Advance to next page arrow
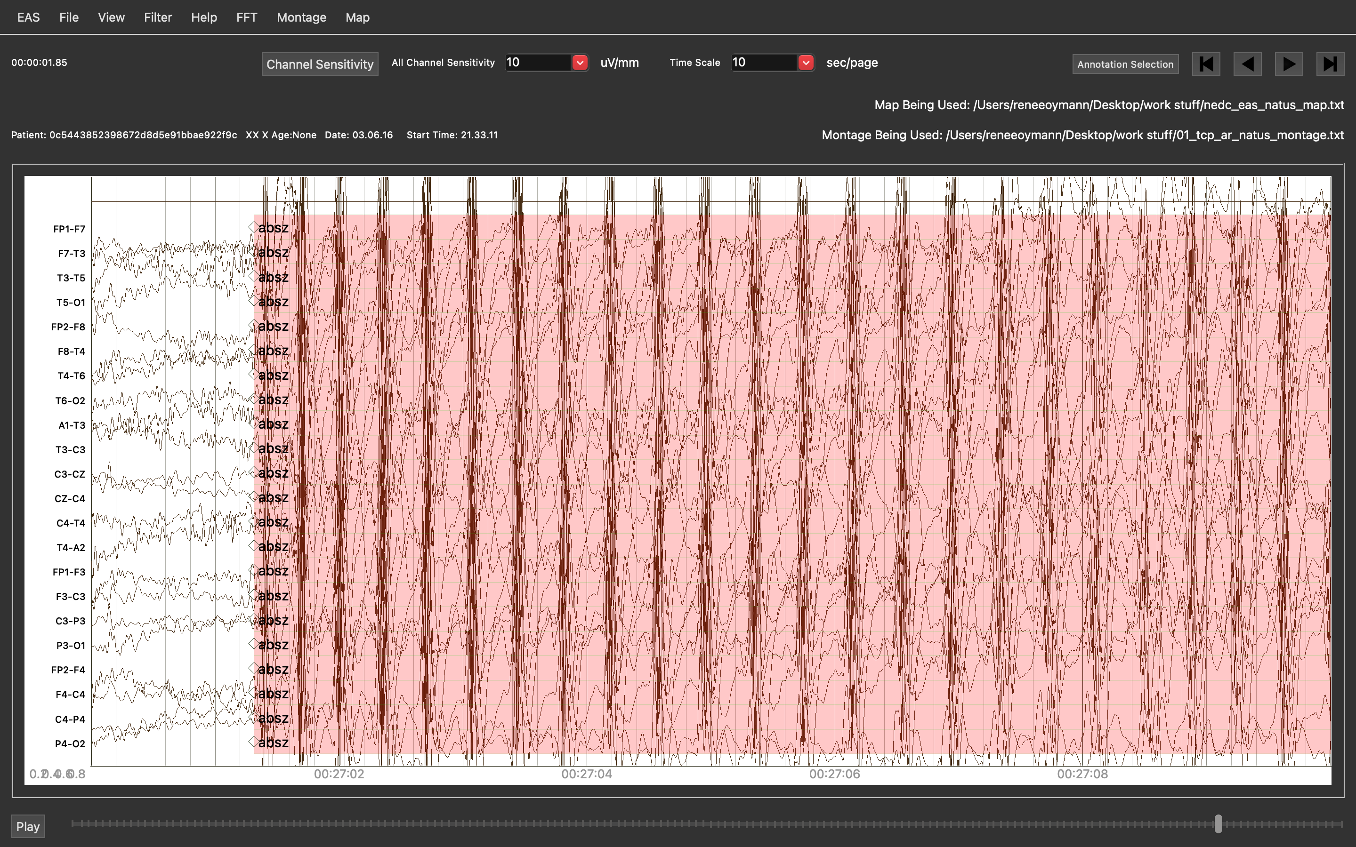1356x847 pixels. (1289, 64)
